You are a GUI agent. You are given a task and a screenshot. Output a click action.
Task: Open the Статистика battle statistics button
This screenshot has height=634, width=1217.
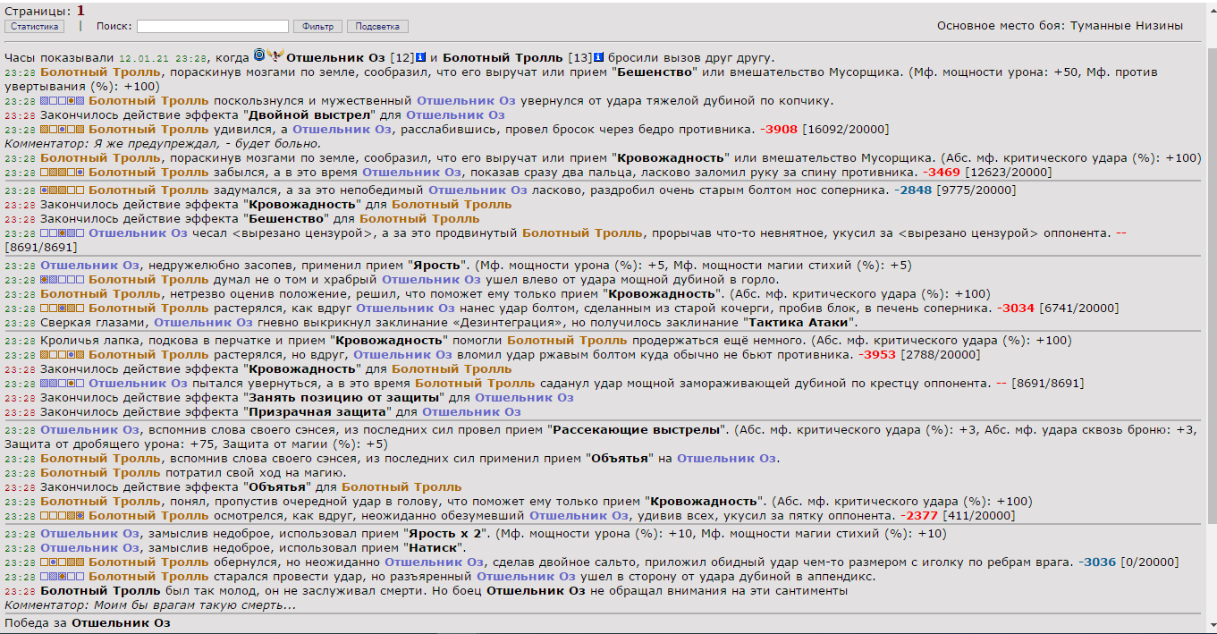[x=35, y=27]
